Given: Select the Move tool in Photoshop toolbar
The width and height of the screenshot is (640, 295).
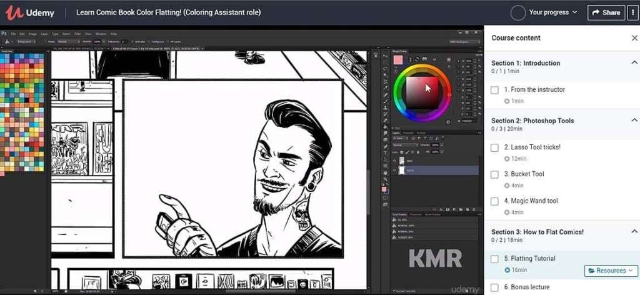Looking at the screenshot, I should point(385,56).
